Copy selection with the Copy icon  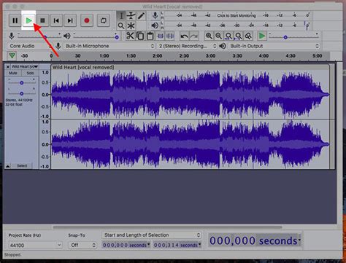click(x=140, y=36)
